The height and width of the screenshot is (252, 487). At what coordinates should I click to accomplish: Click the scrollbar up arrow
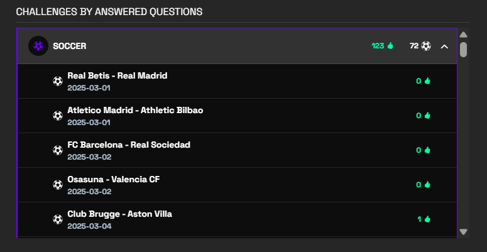(x=463, y=35)
